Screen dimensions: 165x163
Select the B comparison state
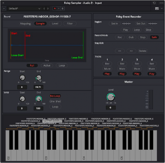tap(62, 9)
